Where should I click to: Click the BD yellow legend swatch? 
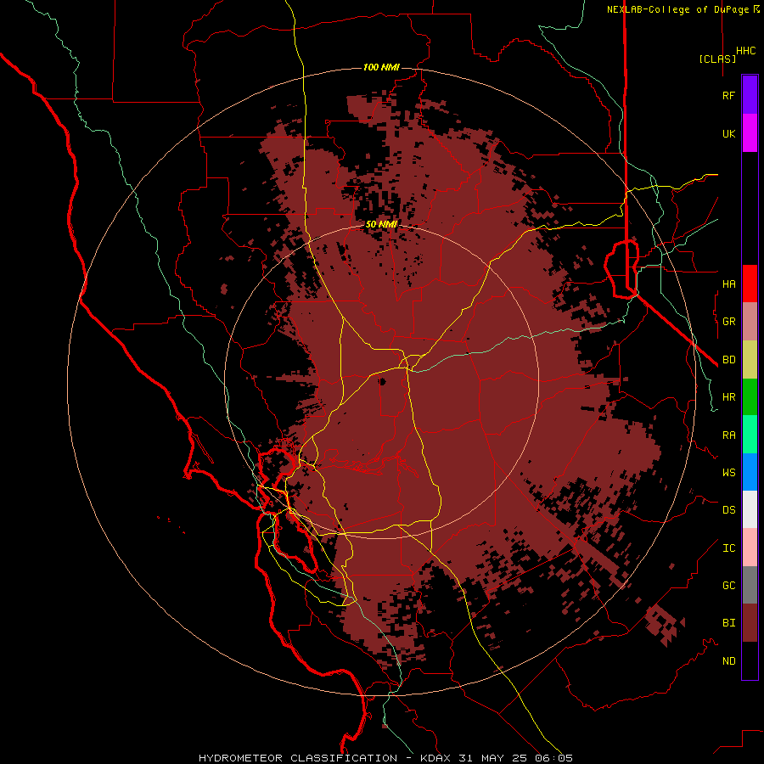coord(750,360)
